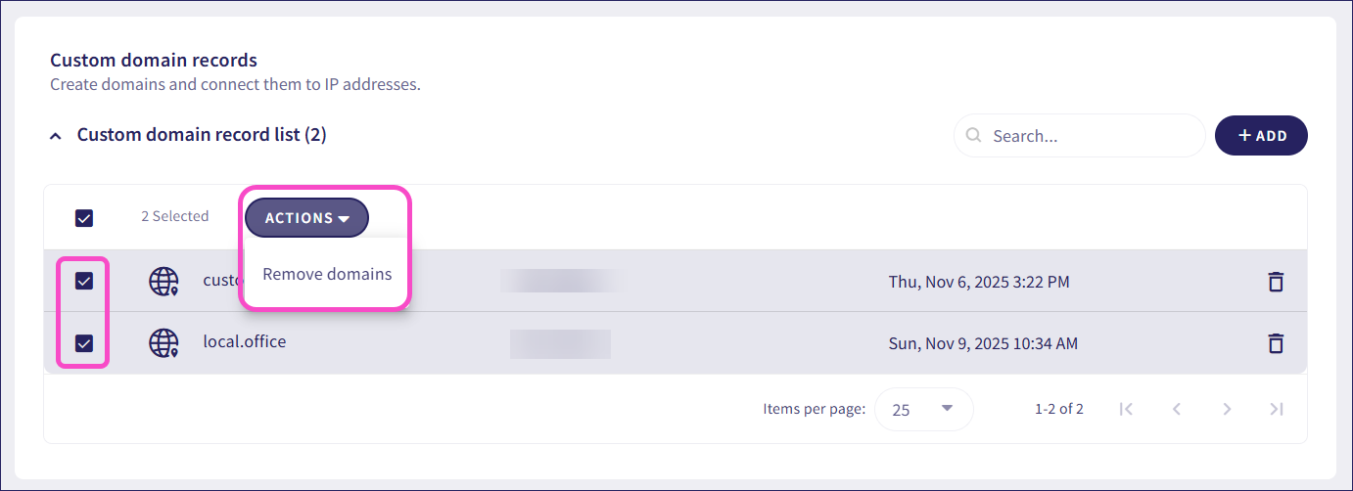Uncheck the select-all checkbox in the header
Image resolution: width=1353 pixels, height=491 pixels.
[x=84, y=217]
